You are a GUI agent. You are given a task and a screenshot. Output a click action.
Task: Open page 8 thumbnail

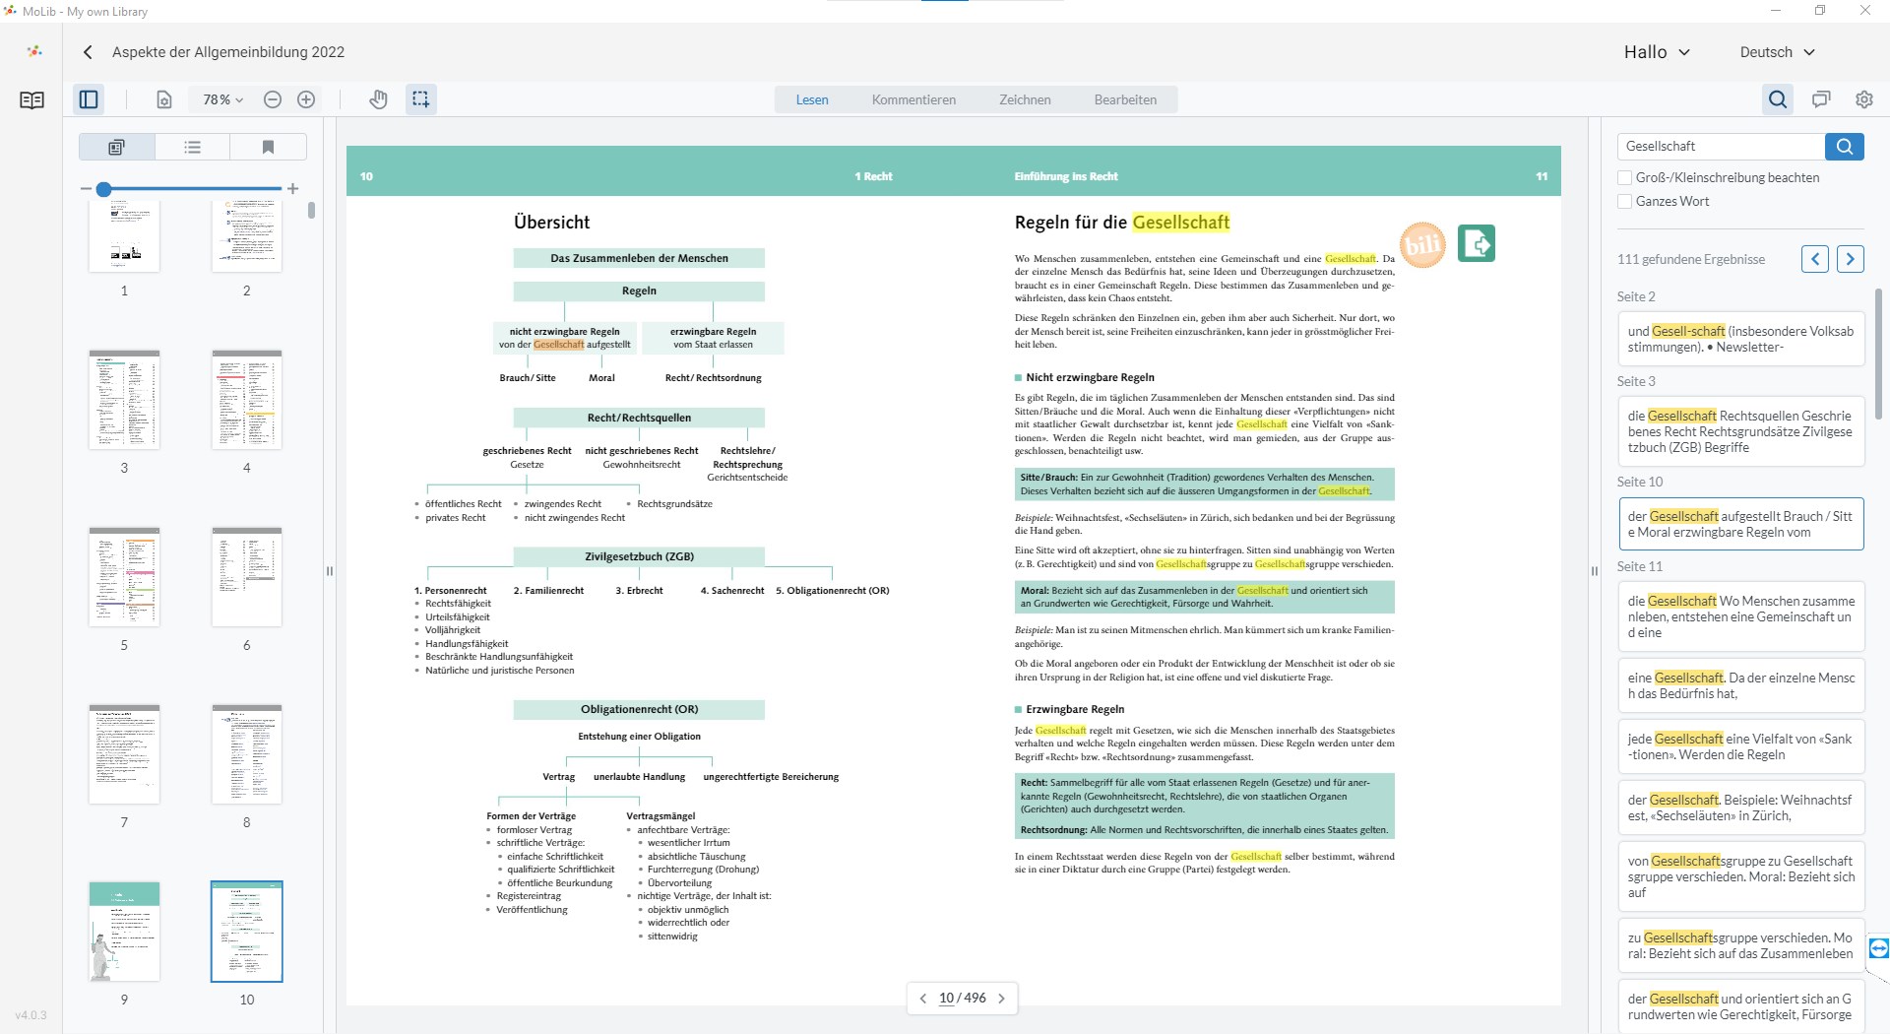coord(246,754)
